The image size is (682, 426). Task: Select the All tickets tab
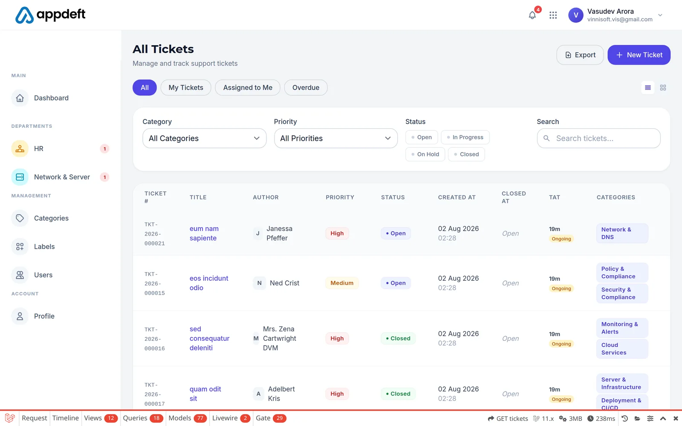pos(144,88)
